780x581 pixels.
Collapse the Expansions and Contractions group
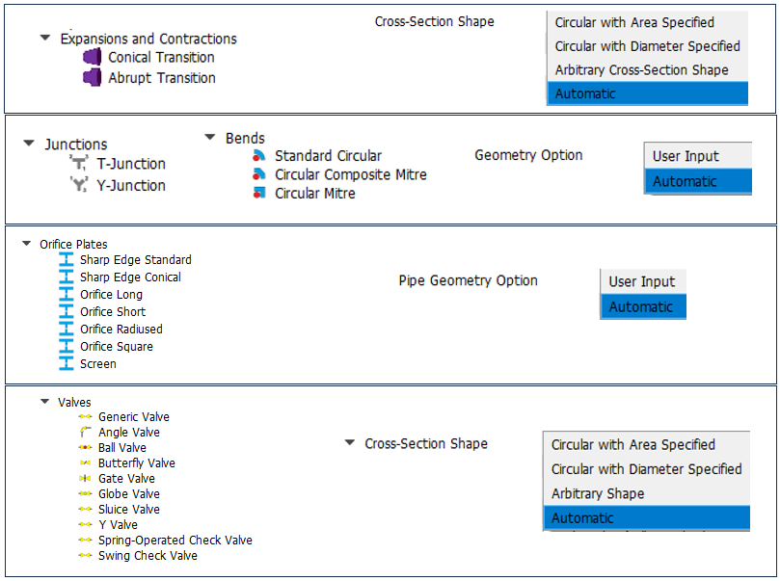[44, 39]
